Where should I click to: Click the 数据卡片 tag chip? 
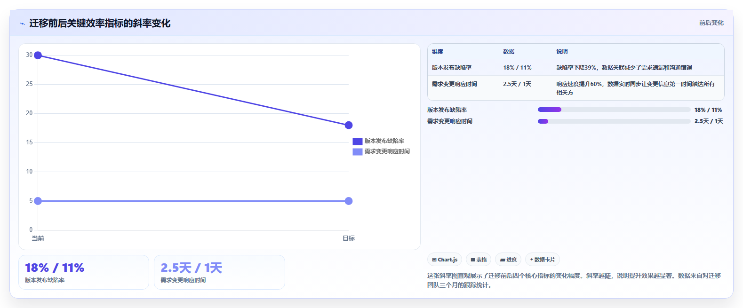point(543,260)
